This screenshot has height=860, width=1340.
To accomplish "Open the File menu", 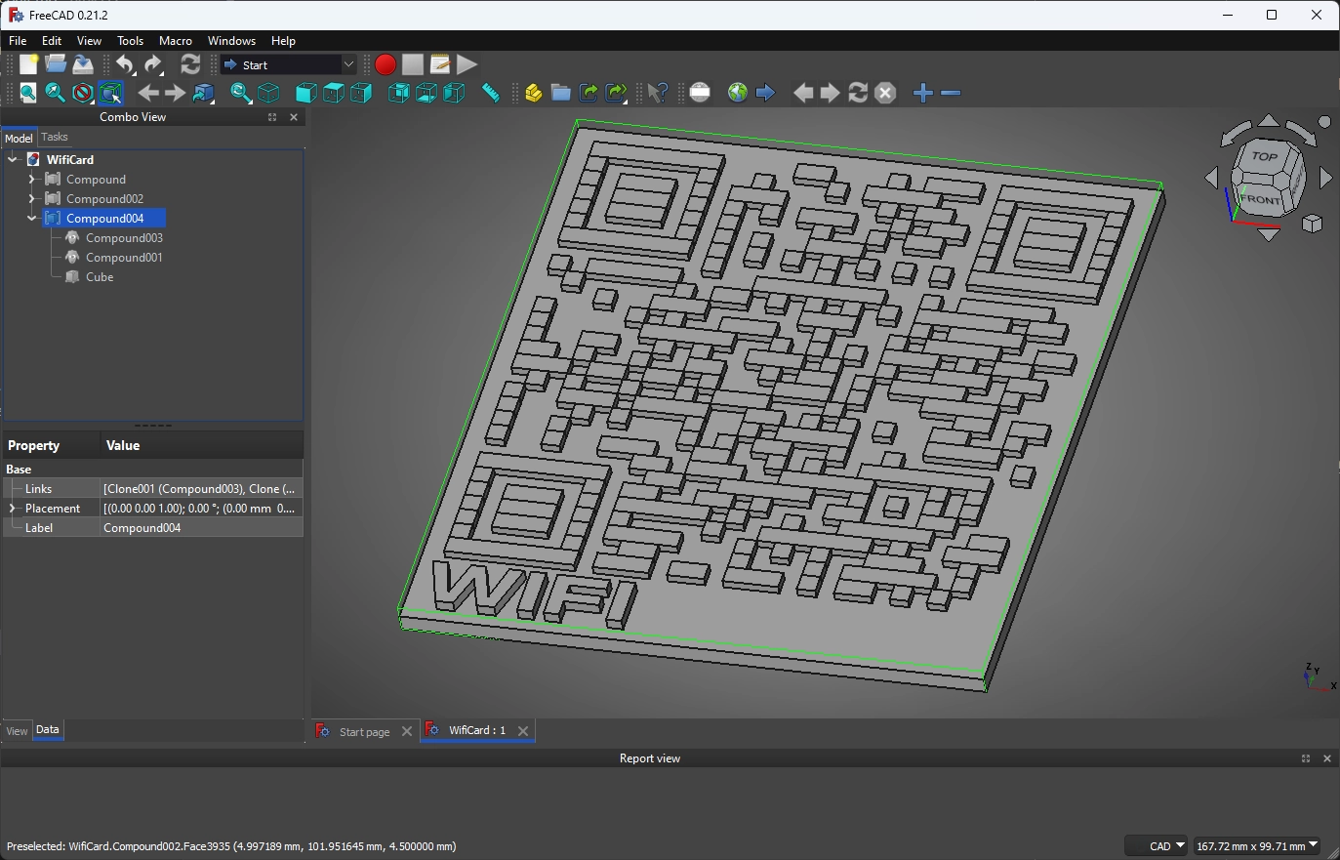I will coord(18,41).
